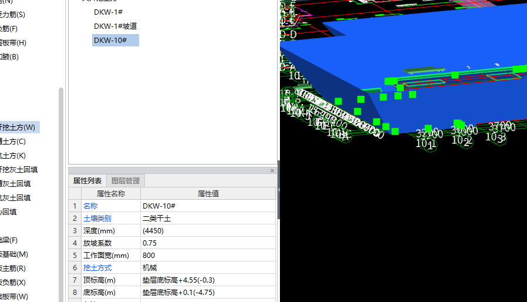Open 基槽土方(C) in the navigation list

coord(13,142)
